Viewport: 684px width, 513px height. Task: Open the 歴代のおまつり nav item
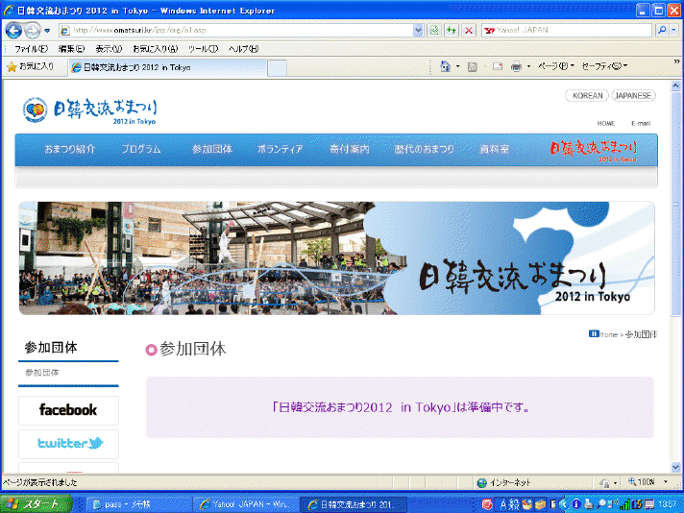coord(424,149)
